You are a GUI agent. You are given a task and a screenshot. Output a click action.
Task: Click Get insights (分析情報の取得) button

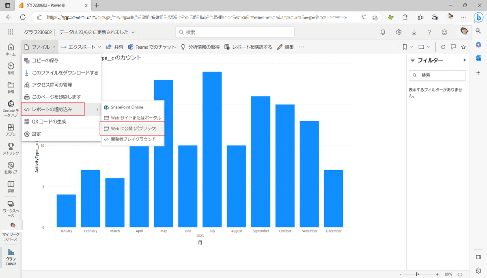click(x=200, y=47)
